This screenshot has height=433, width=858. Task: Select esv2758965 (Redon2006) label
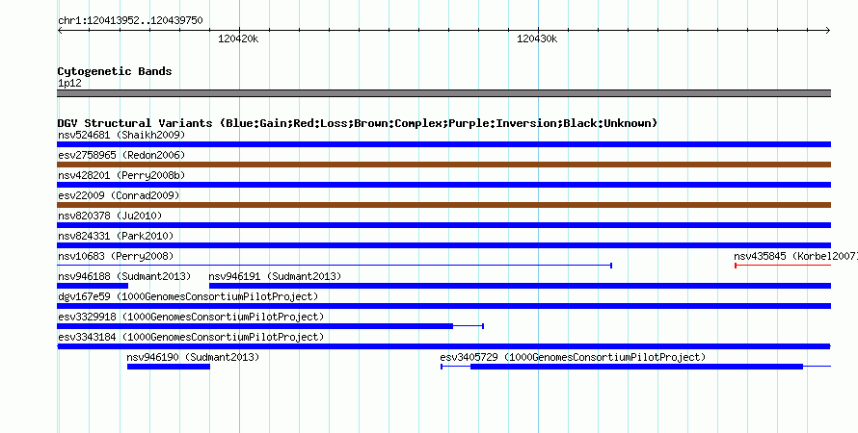point(121,155)
